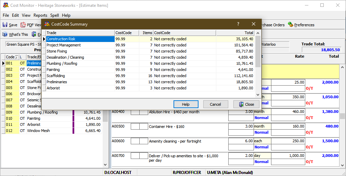Edit the 1,000.00 rate for amenities delivery
Viewport: 346px width, 176px height.
click(288, 156)
